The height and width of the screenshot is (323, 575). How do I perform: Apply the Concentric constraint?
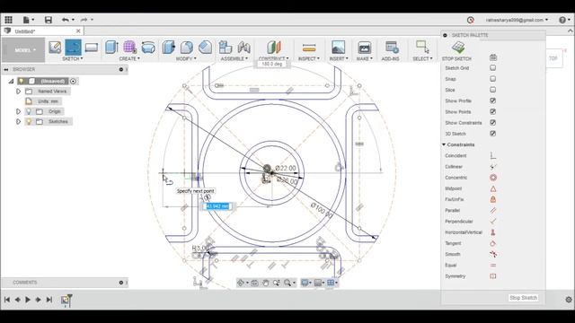493,178
